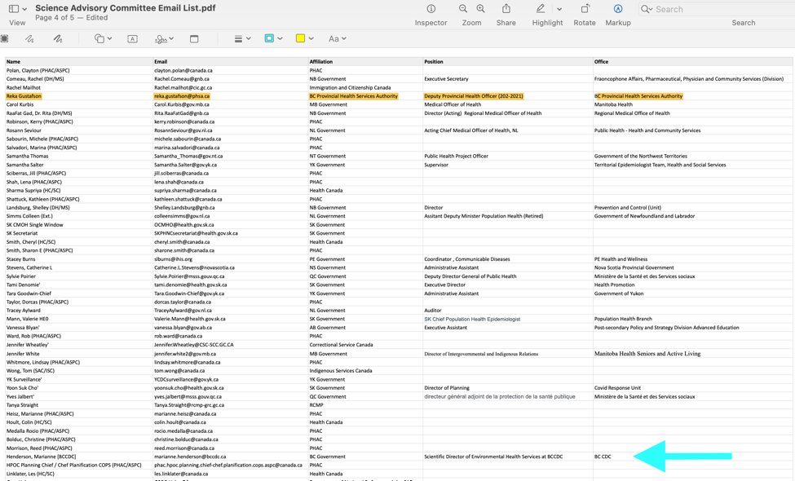Toggle the Markup toolbar button
Screen dimensions: 795x481
coord(618,9)
